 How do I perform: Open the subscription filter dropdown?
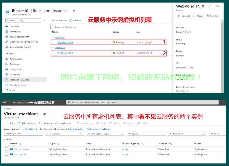pyautogui.click(x=64, y=134)
